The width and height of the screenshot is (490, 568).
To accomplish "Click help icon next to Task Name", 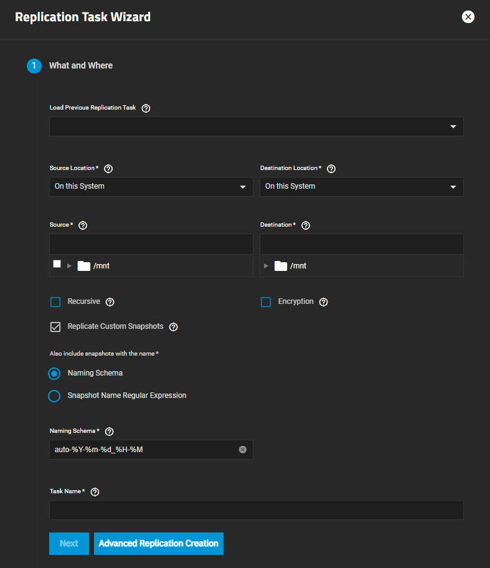I will click(95, 491).
